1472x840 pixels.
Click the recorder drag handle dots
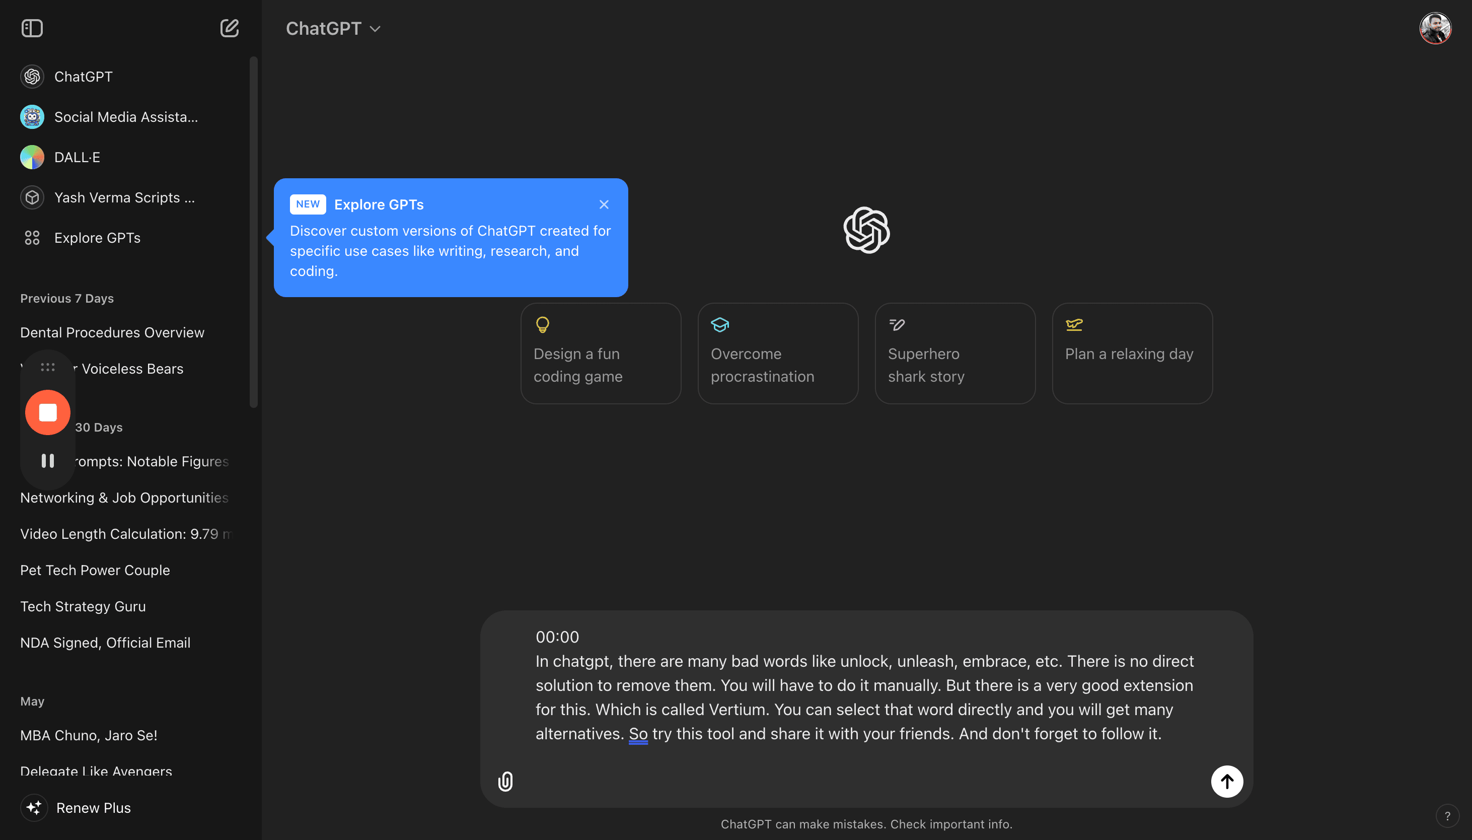48,367
